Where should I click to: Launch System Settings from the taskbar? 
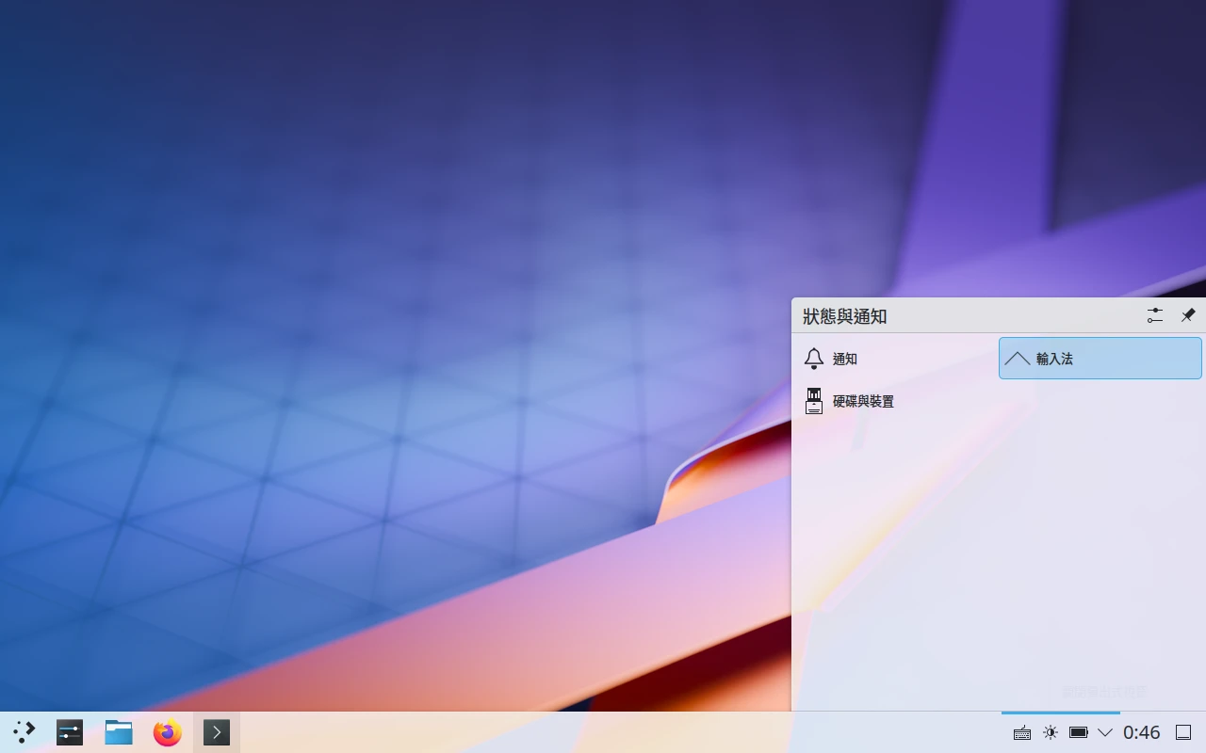(70, 732)
